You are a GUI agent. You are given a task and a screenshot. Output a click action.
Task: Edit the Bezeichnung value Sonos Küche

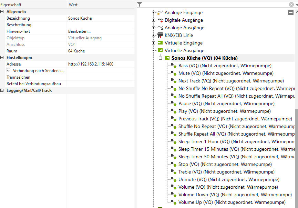(101, 18)
